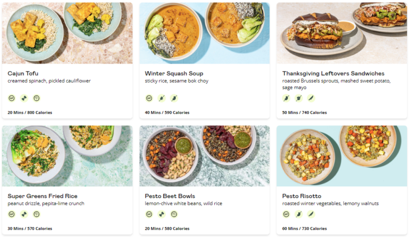Open the Pesto Risotto title link

(x=301, y=196)
